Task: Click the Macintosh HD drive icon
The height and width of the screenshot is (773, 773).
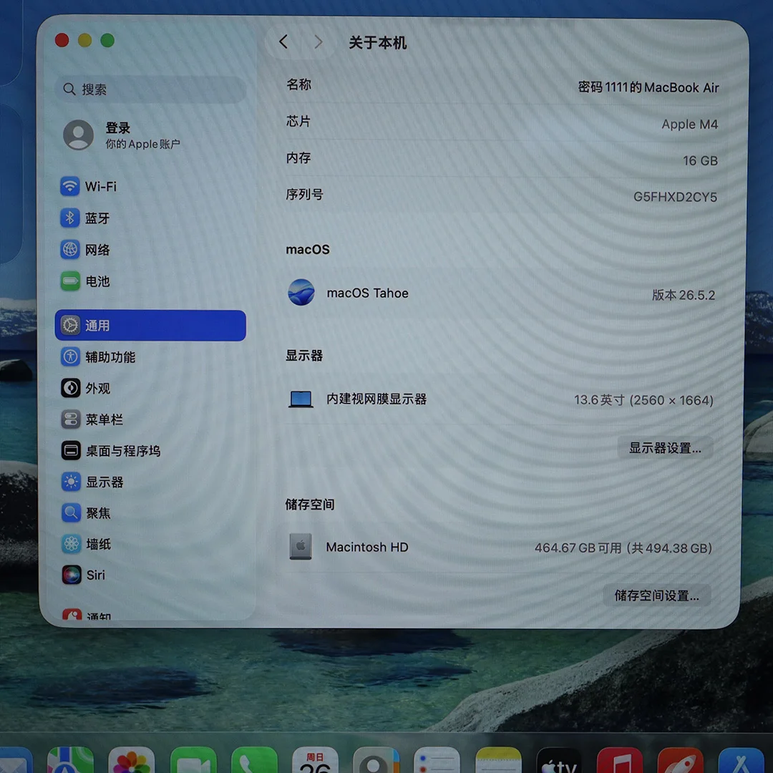Action: tap(300, 546)
